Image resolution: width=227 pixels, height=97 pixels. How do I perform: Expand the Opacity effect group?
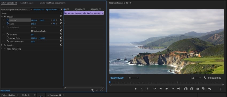[x=2, y=45]
